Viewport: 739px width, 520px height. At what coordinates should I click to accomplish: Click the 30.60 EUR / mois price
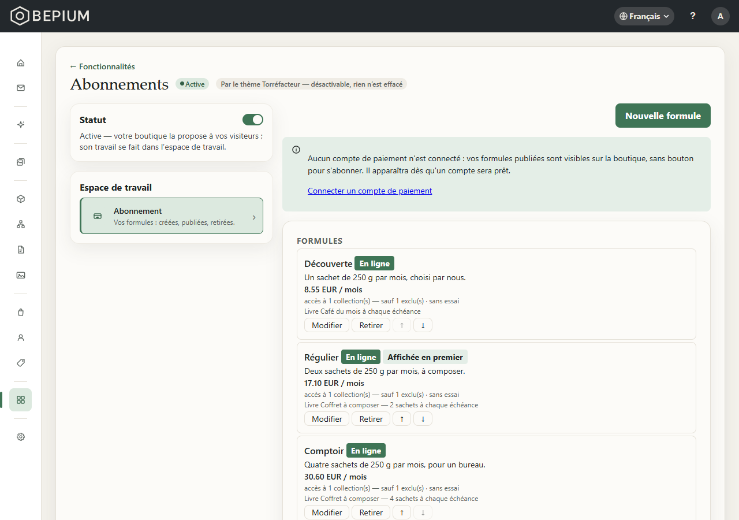click(x=335, y=477)
